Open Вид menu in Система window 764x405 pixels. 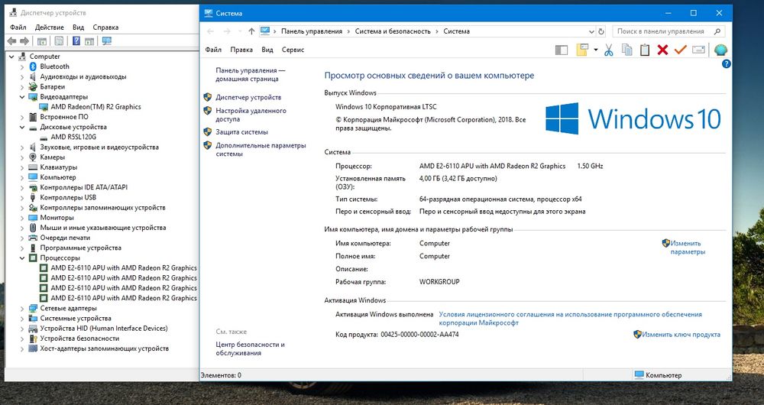tap(267, 50)
